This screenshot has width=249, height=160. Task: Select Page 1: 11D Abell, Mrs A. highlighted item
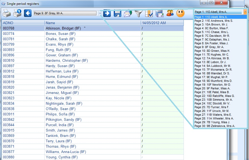click(220, 17)
